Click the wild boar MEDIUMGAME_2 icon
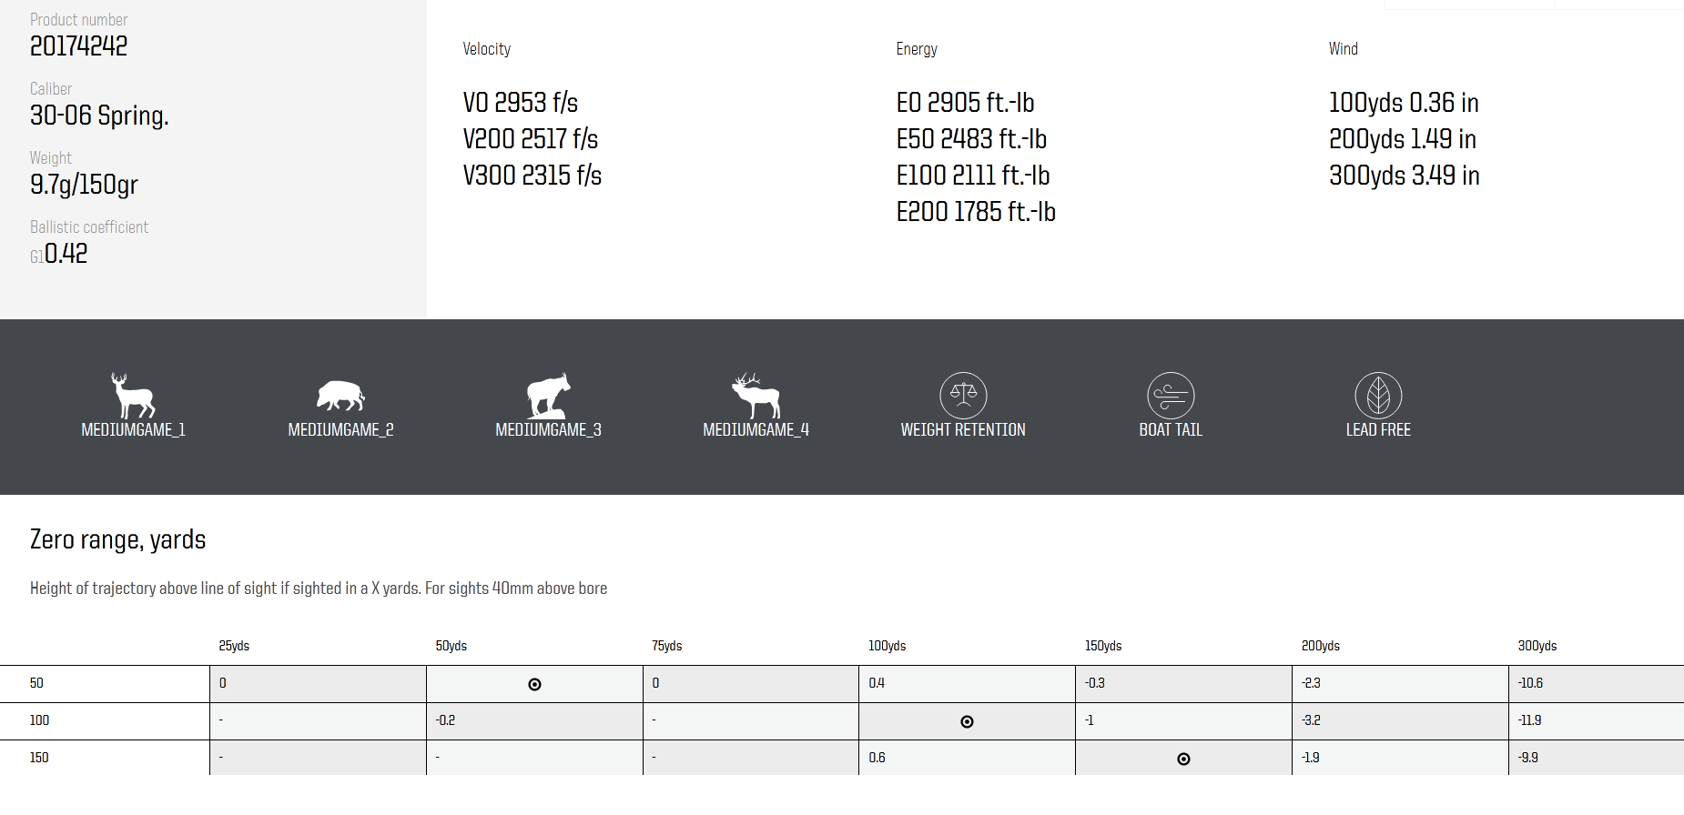The image size is (1684, 815). pos(340,395)
